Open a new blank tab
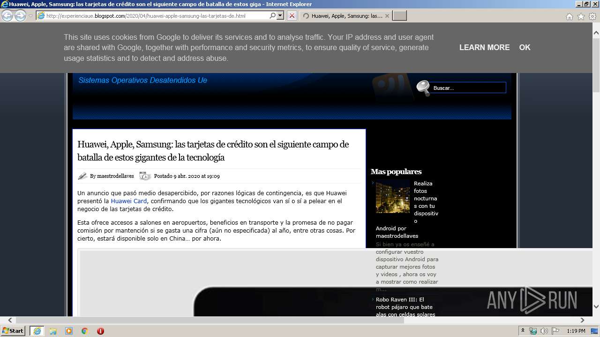Image resolution: width=600 pixels, height=337 pixels. 399,16
